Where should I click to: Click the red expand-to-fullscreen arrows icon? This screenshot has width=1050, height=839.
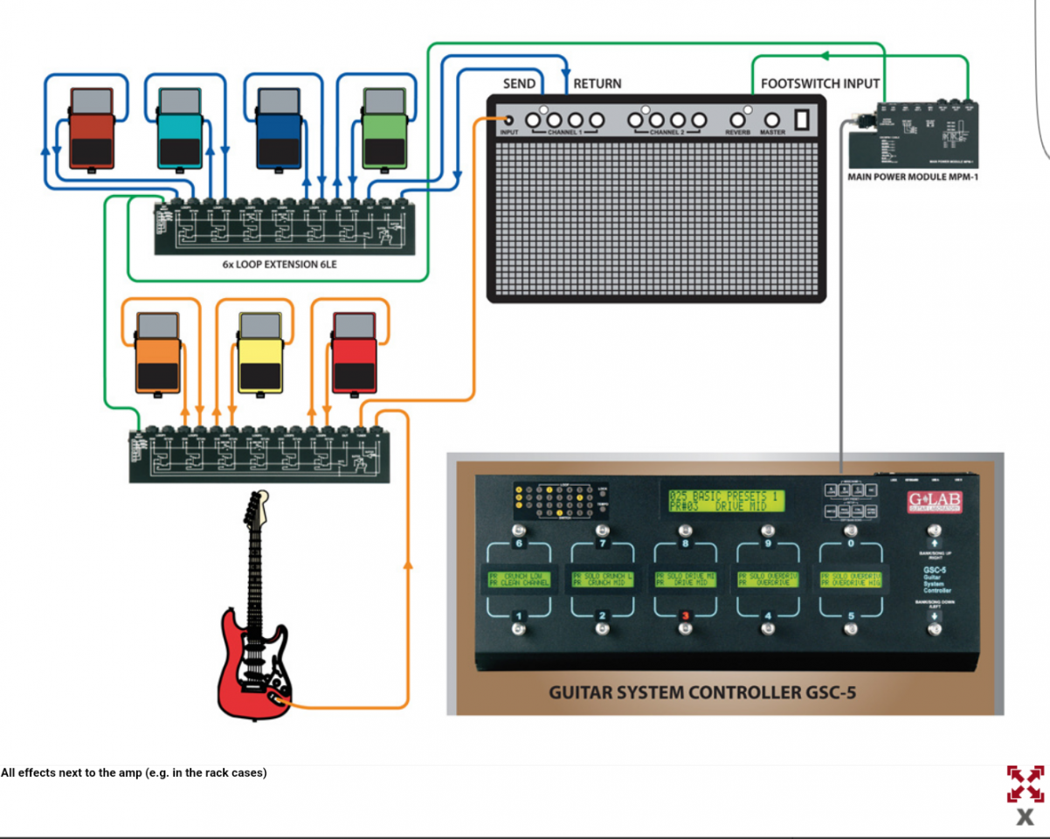pyautogui.click(x=1025, y=783)
